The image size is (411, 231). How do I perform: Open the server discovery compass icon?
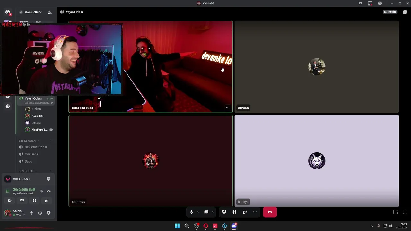[8, 106]
